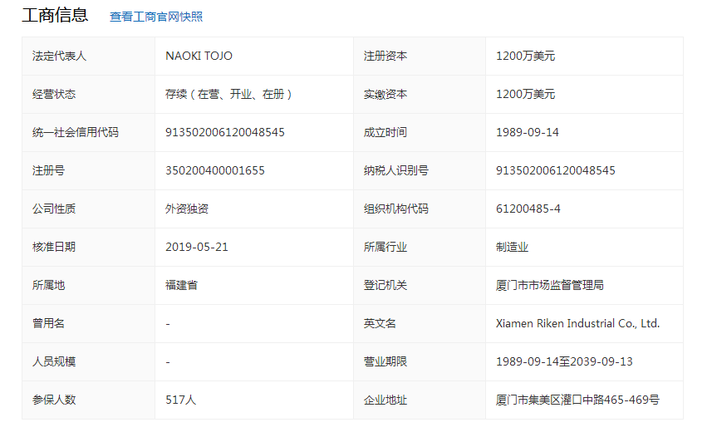Open the 查看工商官网快照 link

[x=156, y=17]
